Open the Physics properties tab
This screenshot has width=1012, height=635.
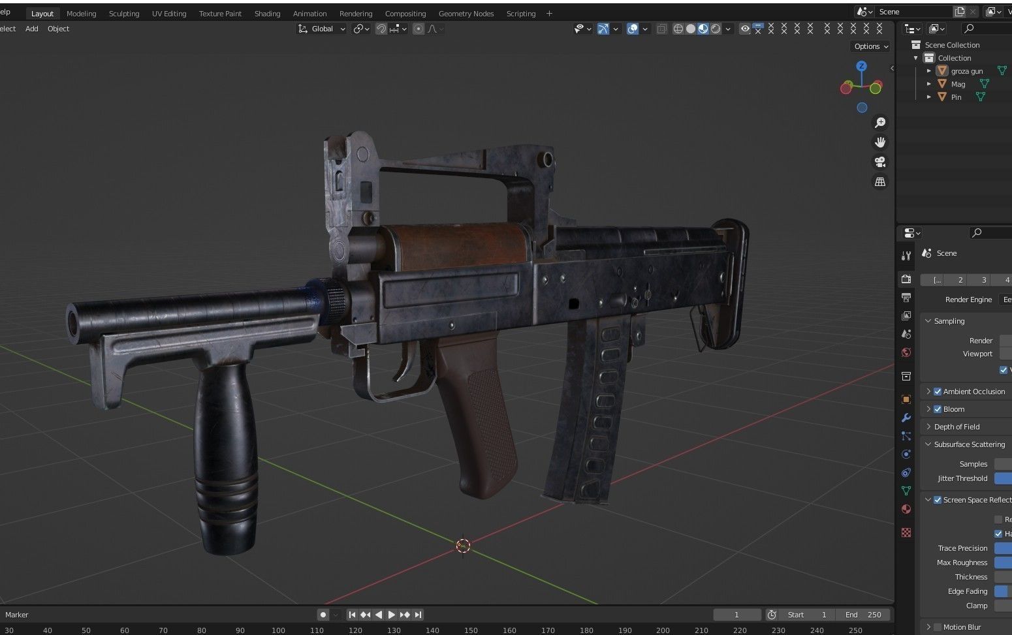pos(906,454)
